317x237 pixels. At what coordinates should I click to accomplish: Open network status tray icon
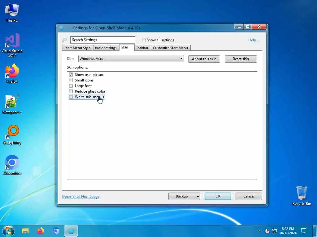tap(275, 231)
